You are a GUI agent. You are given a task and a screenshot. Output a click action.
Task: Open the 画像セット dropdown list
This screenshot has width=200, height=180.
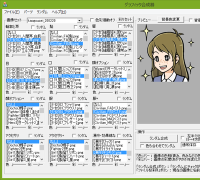tap(79, 20)
